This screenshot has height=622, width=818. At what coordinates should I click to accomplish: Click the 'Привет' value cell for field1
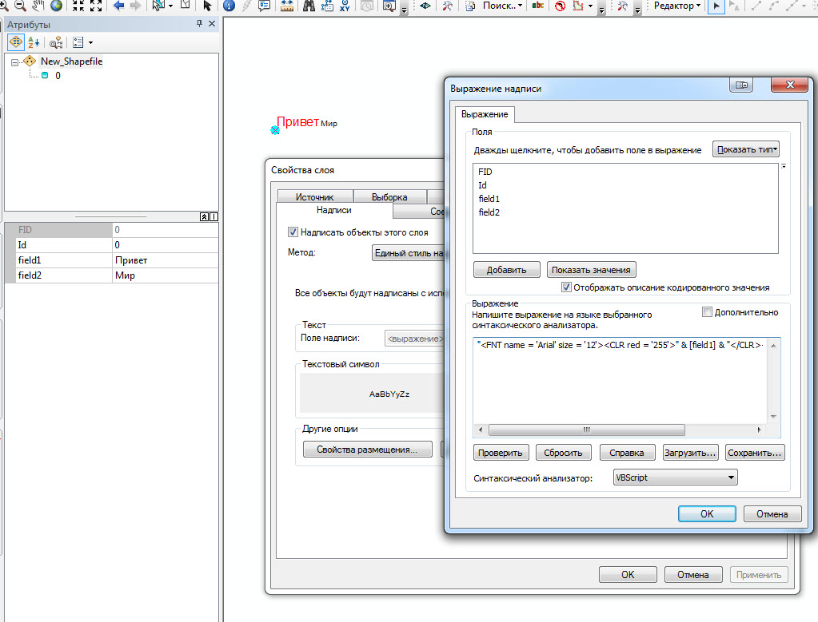tap(165, 260)
